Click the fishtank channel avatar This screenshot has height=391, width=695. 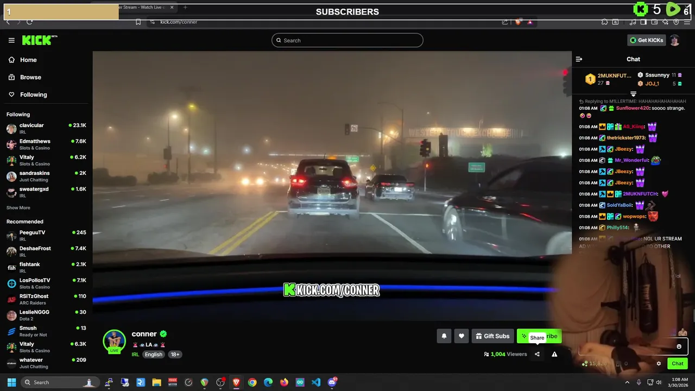click(x=11, y=267)
